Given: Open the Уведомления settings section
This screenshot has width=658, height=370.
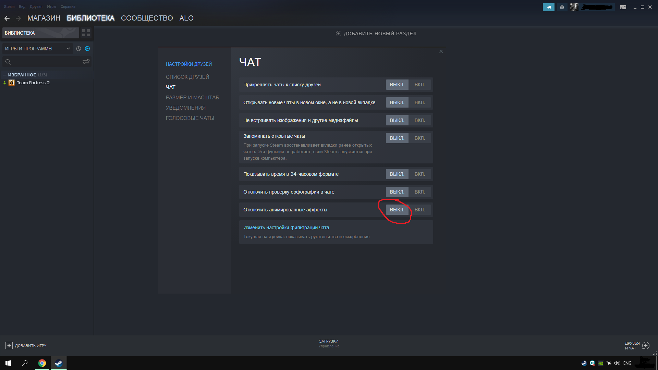Looking at the screenshot, I should click(185, 108).
